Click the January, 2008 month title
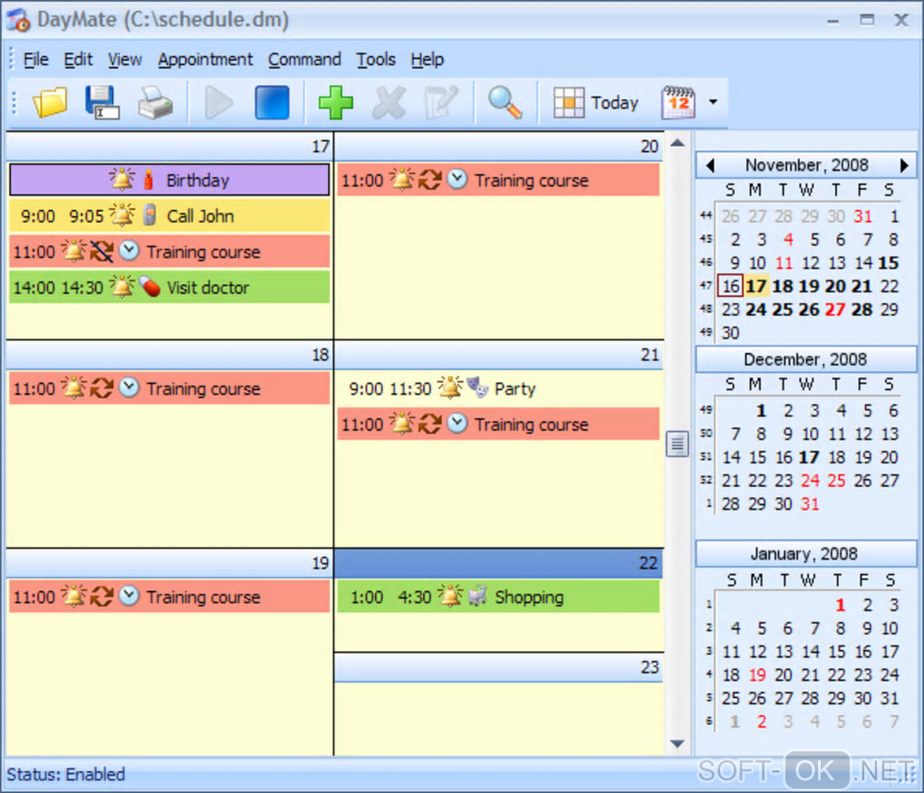 coord(804,553)
